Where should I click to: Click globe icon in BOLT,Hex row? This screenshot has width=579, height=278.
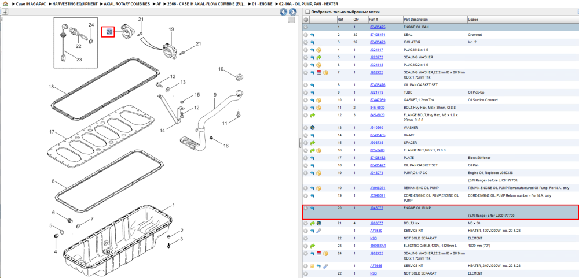tap(319, 224)
